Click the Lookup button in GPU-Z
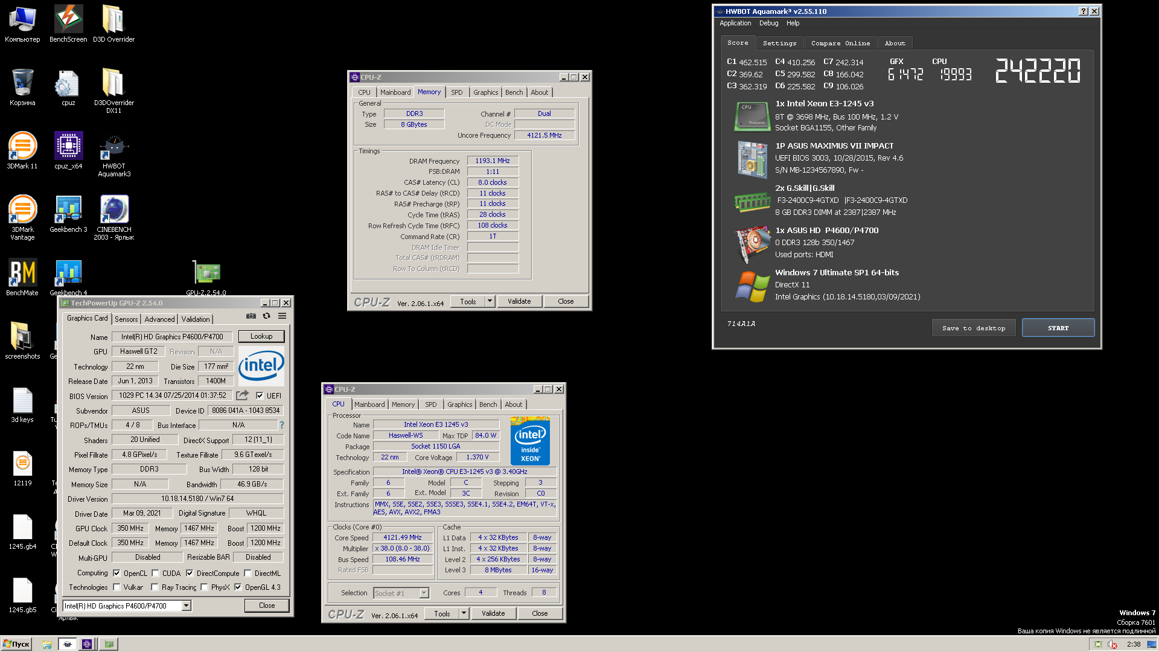This screenshot has width=1159, height=652. 261,336
